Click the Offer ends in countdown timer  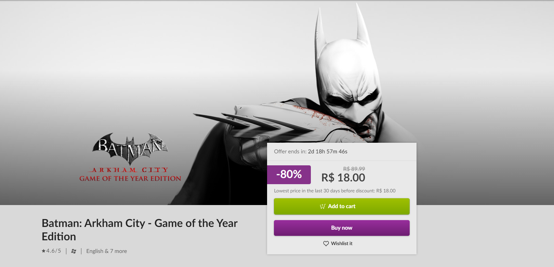pyautogui.click(x=311, y=151)
